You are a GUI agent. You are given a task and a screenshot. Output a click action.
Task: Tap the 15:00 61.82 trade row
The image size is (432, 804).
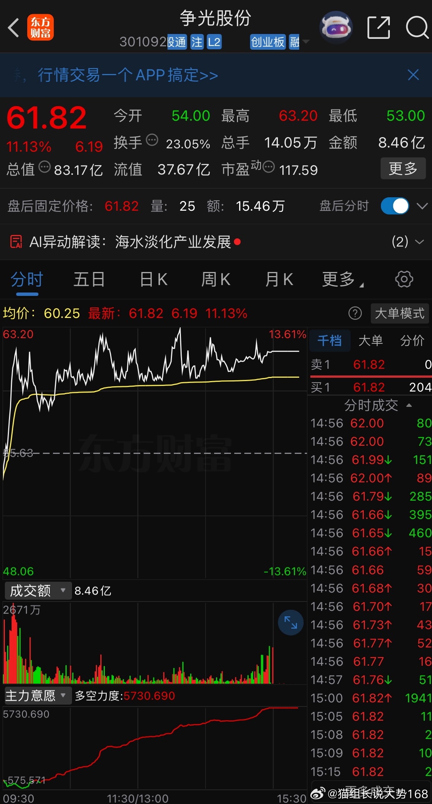[370, 698]
